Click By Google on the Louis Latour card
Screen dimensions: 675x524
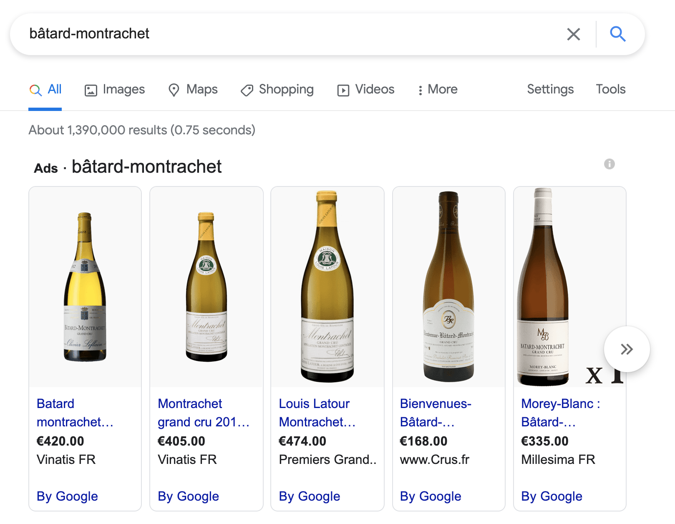(310, 496)
